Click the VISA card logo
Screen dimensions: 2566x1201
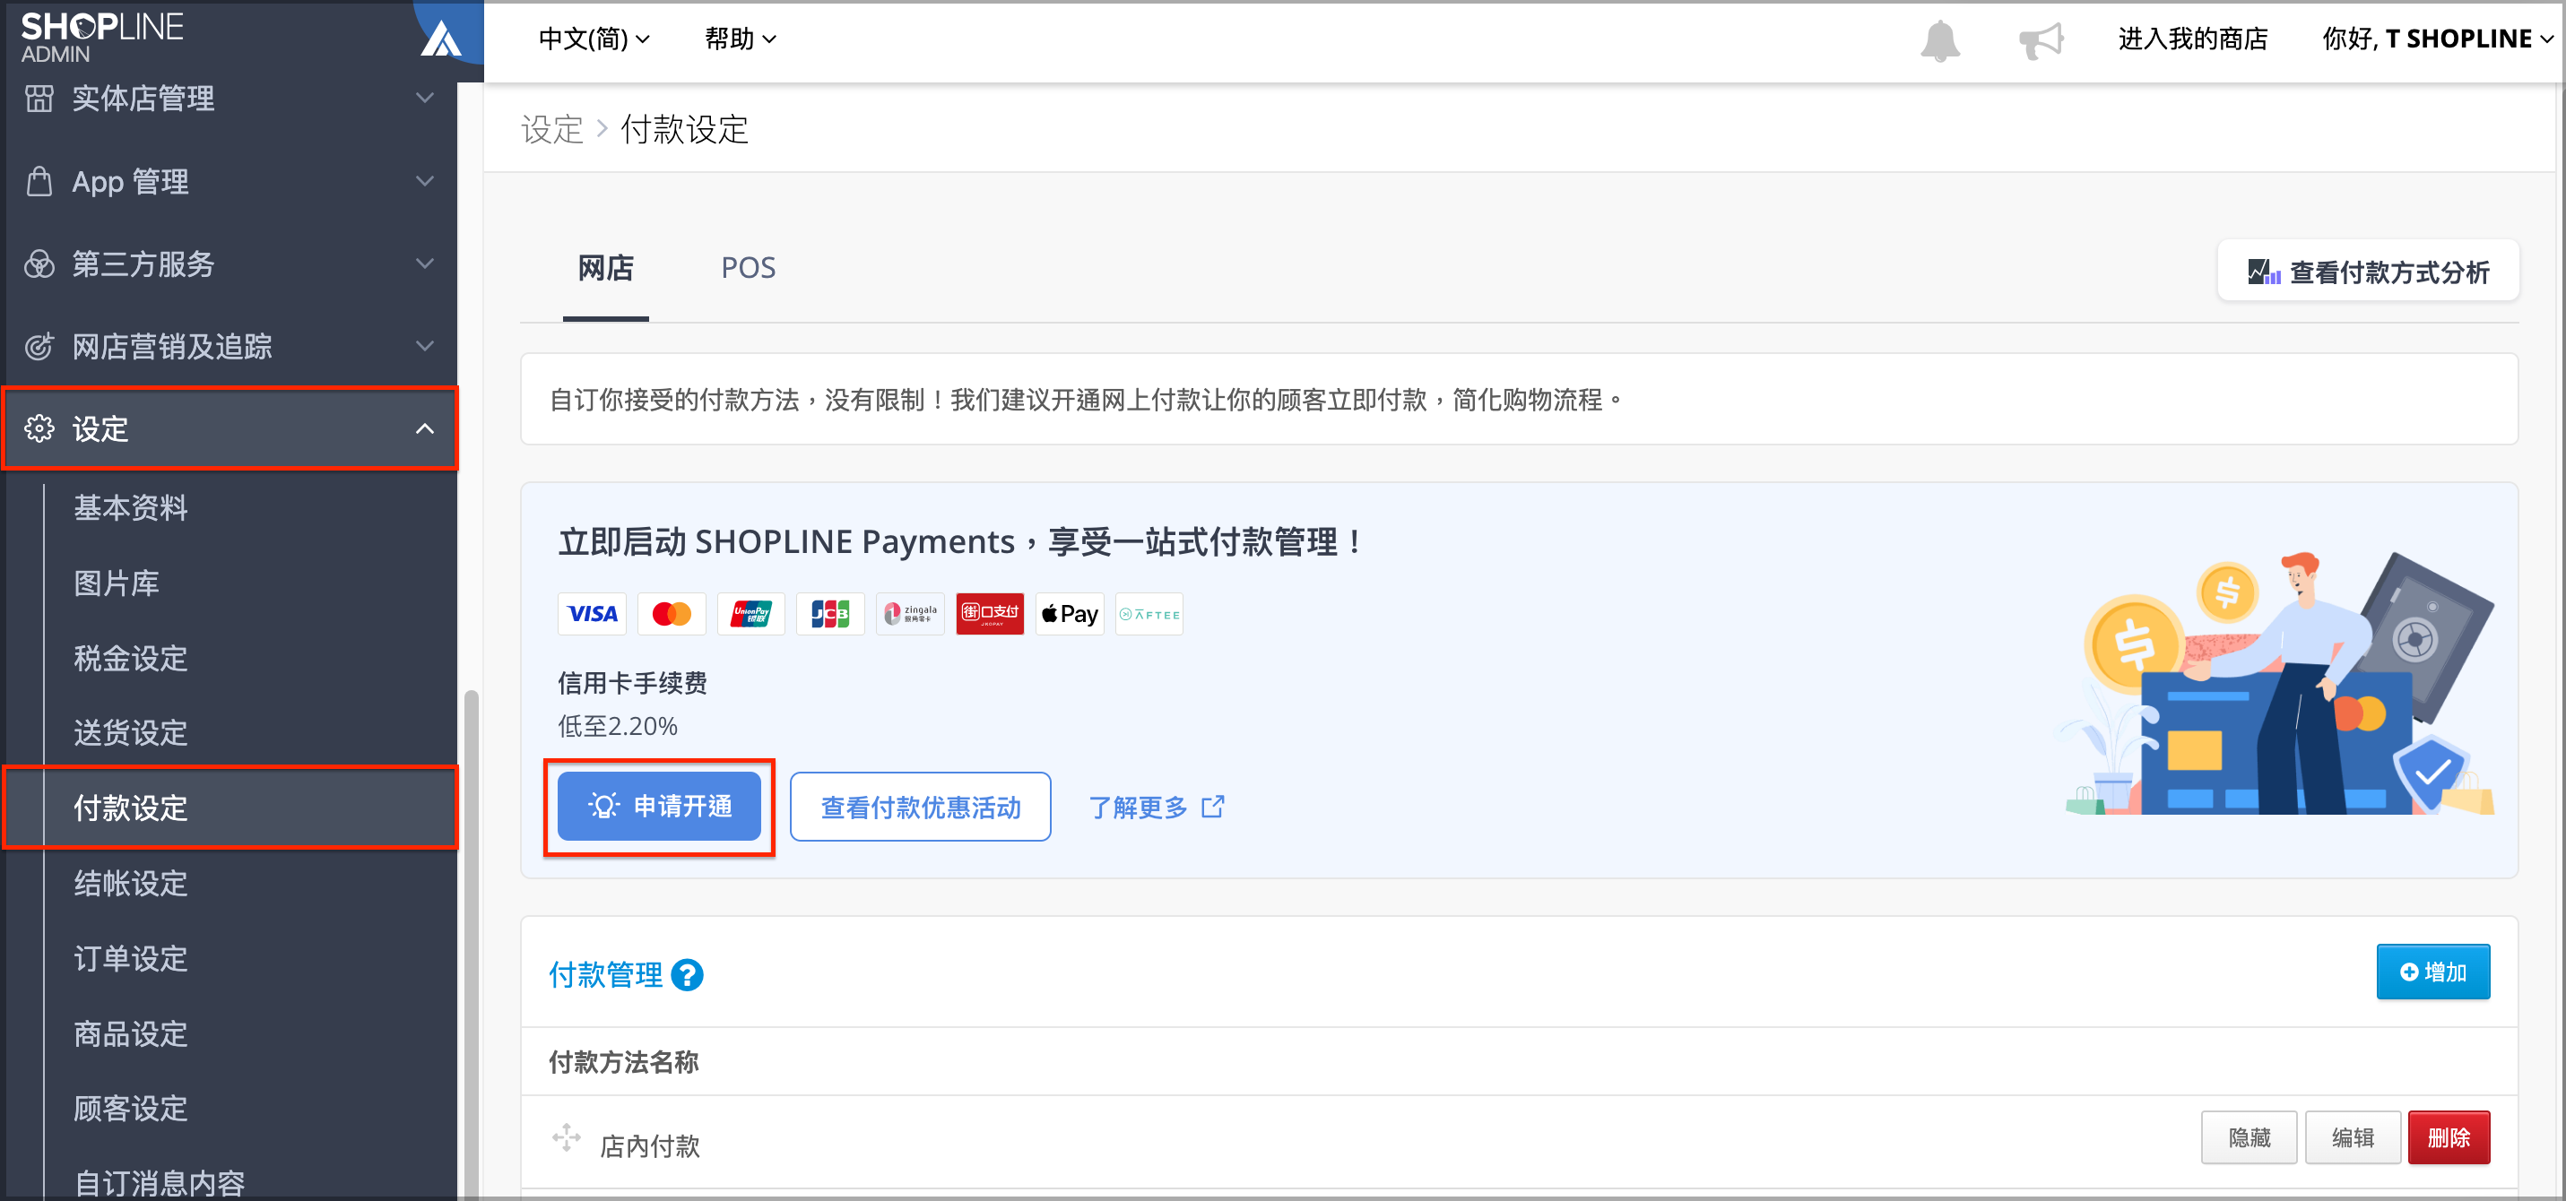tap(592, 613)
